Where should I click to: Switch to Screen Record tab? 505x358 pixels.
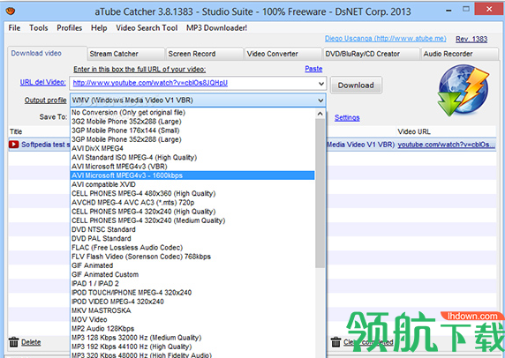[205, 54]
